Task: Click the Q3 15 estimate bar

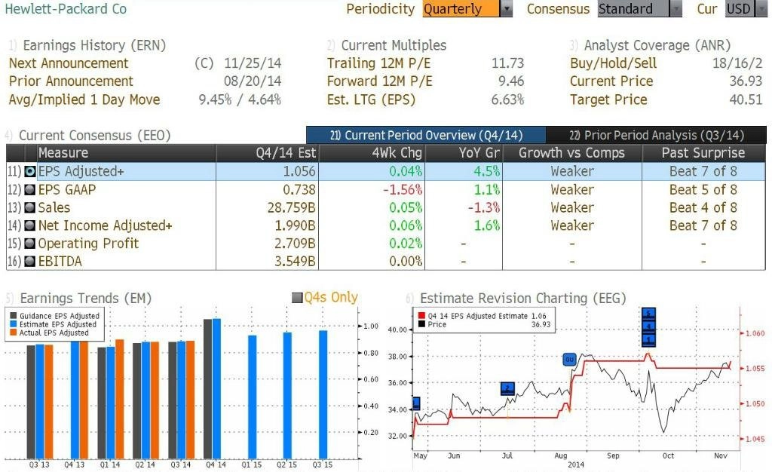Action: [323, 394]
